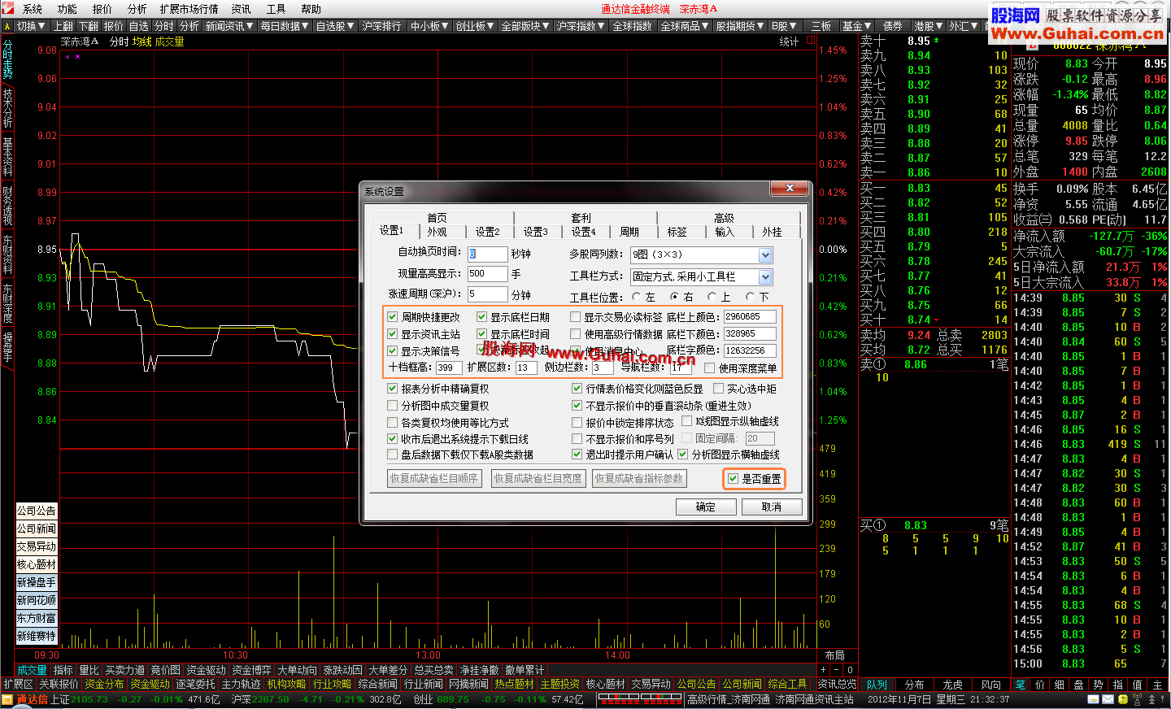
Task: Select toolbar position 左 radio button
Action: (637, 297)
